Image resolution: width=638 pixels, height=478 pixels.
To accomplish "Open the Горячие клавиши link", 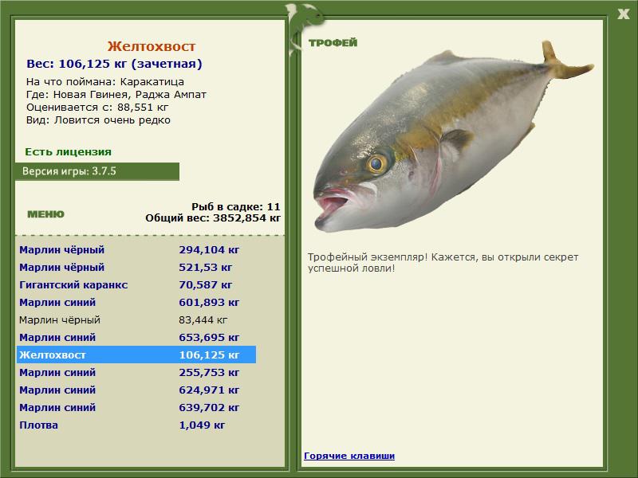I will pos(349,456).
